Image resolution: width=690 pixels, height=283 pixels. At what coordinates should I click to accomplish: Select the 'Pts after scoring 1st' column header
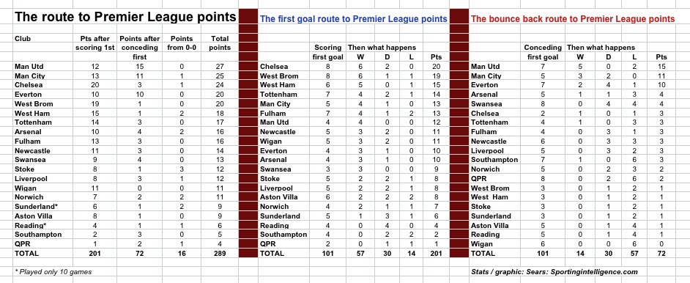[92, 43]
